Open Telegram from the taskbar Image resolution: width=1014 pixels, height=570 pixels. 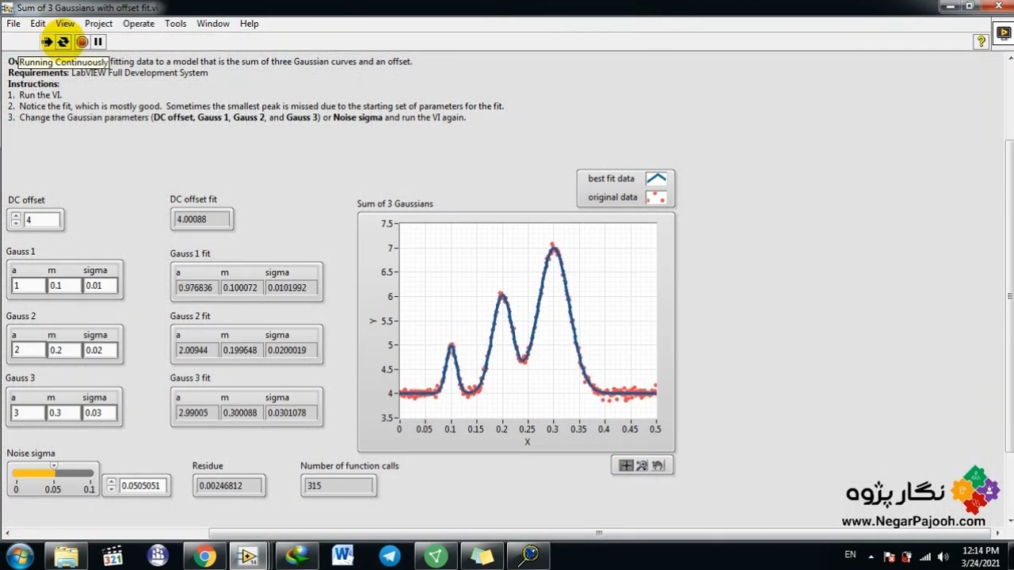click(x=390, y=556)
